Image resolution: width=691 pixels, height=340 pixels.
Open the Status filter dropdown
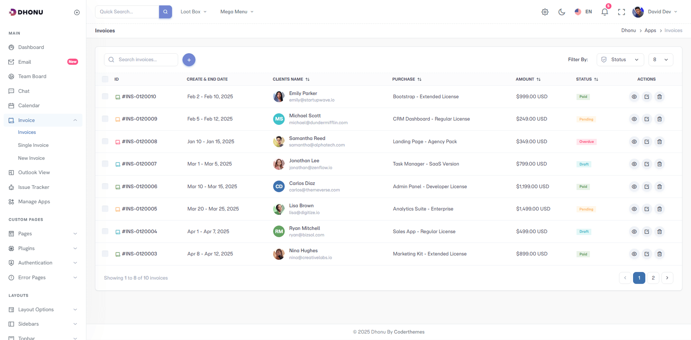pyautogui.click(x=620, y=60)
